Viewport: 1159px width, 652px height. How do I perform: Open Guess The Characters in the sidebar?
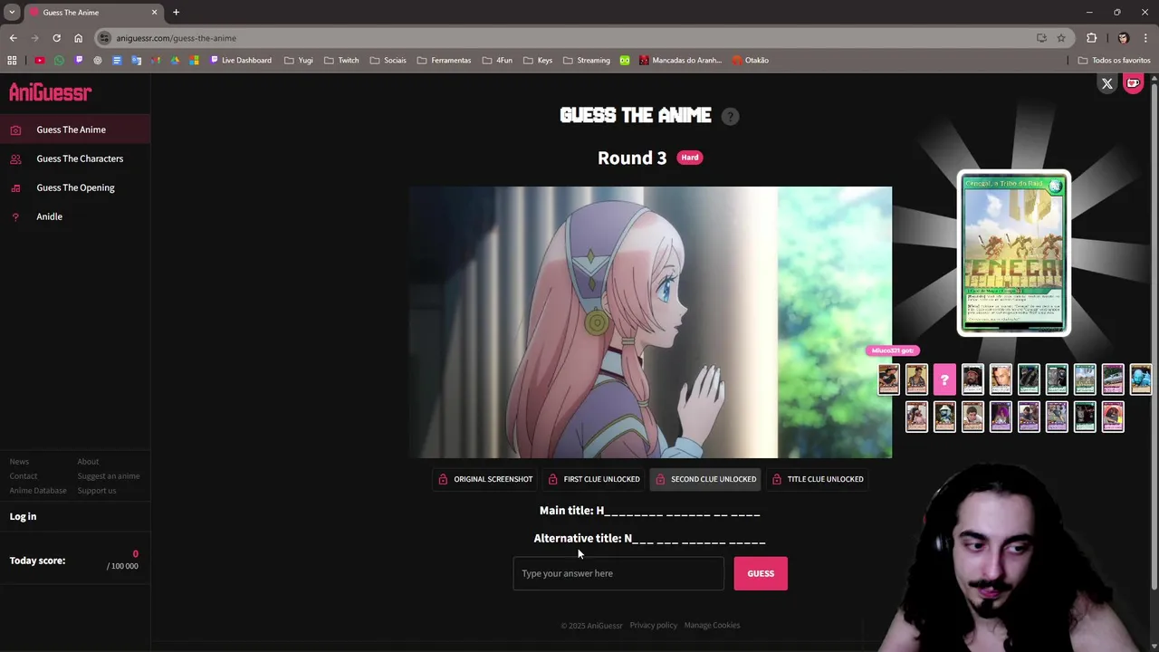(75, 158)
